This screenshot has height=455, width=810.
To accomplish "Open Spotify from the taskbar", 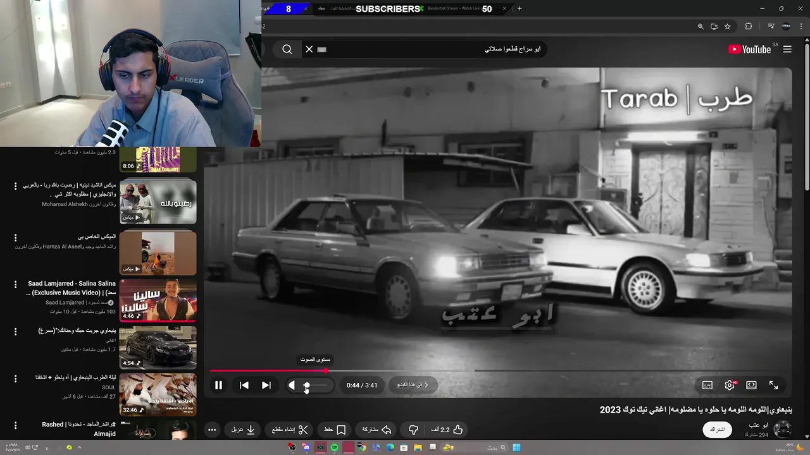I will 334,447.
